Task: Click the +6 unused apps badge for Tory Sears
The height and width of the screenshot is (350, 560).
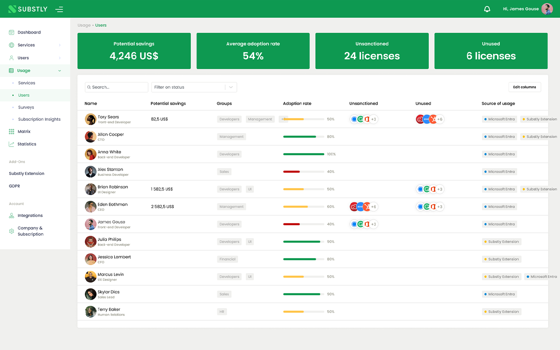Action: 440,119
